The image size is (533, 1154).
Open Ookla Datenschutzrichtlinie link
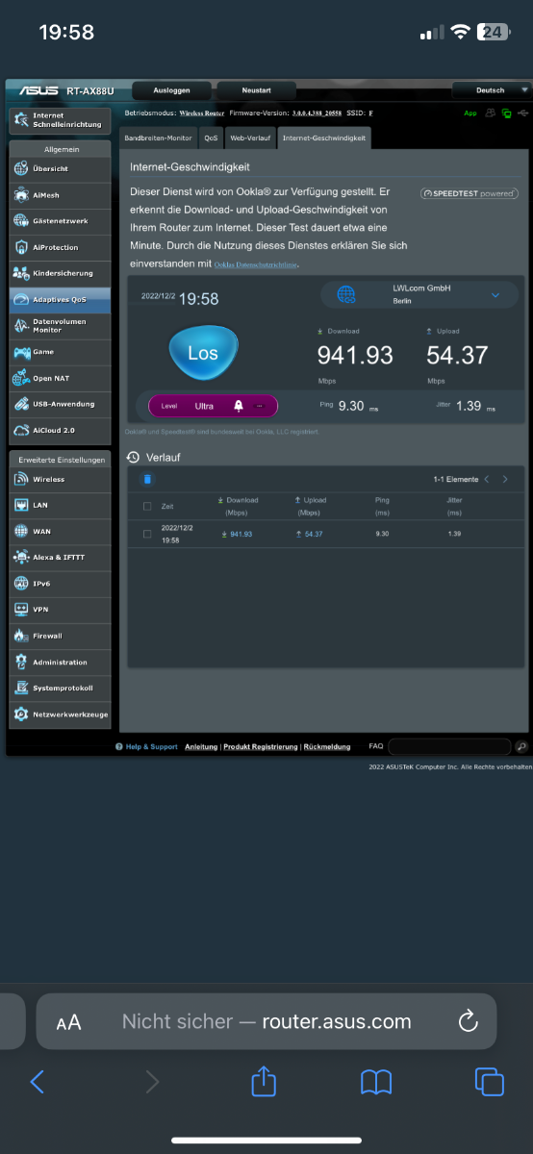(256, 263)
